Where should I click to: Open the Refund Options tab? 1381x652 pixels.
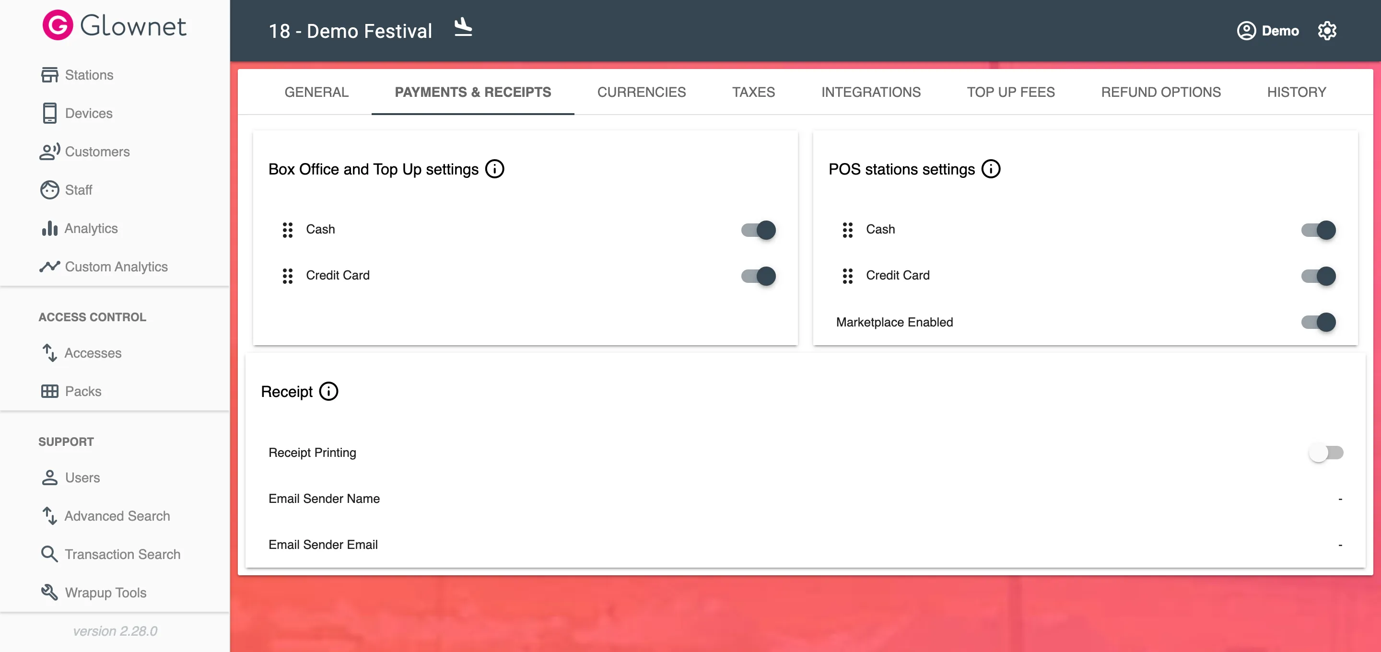click(x=1160, y=92)
